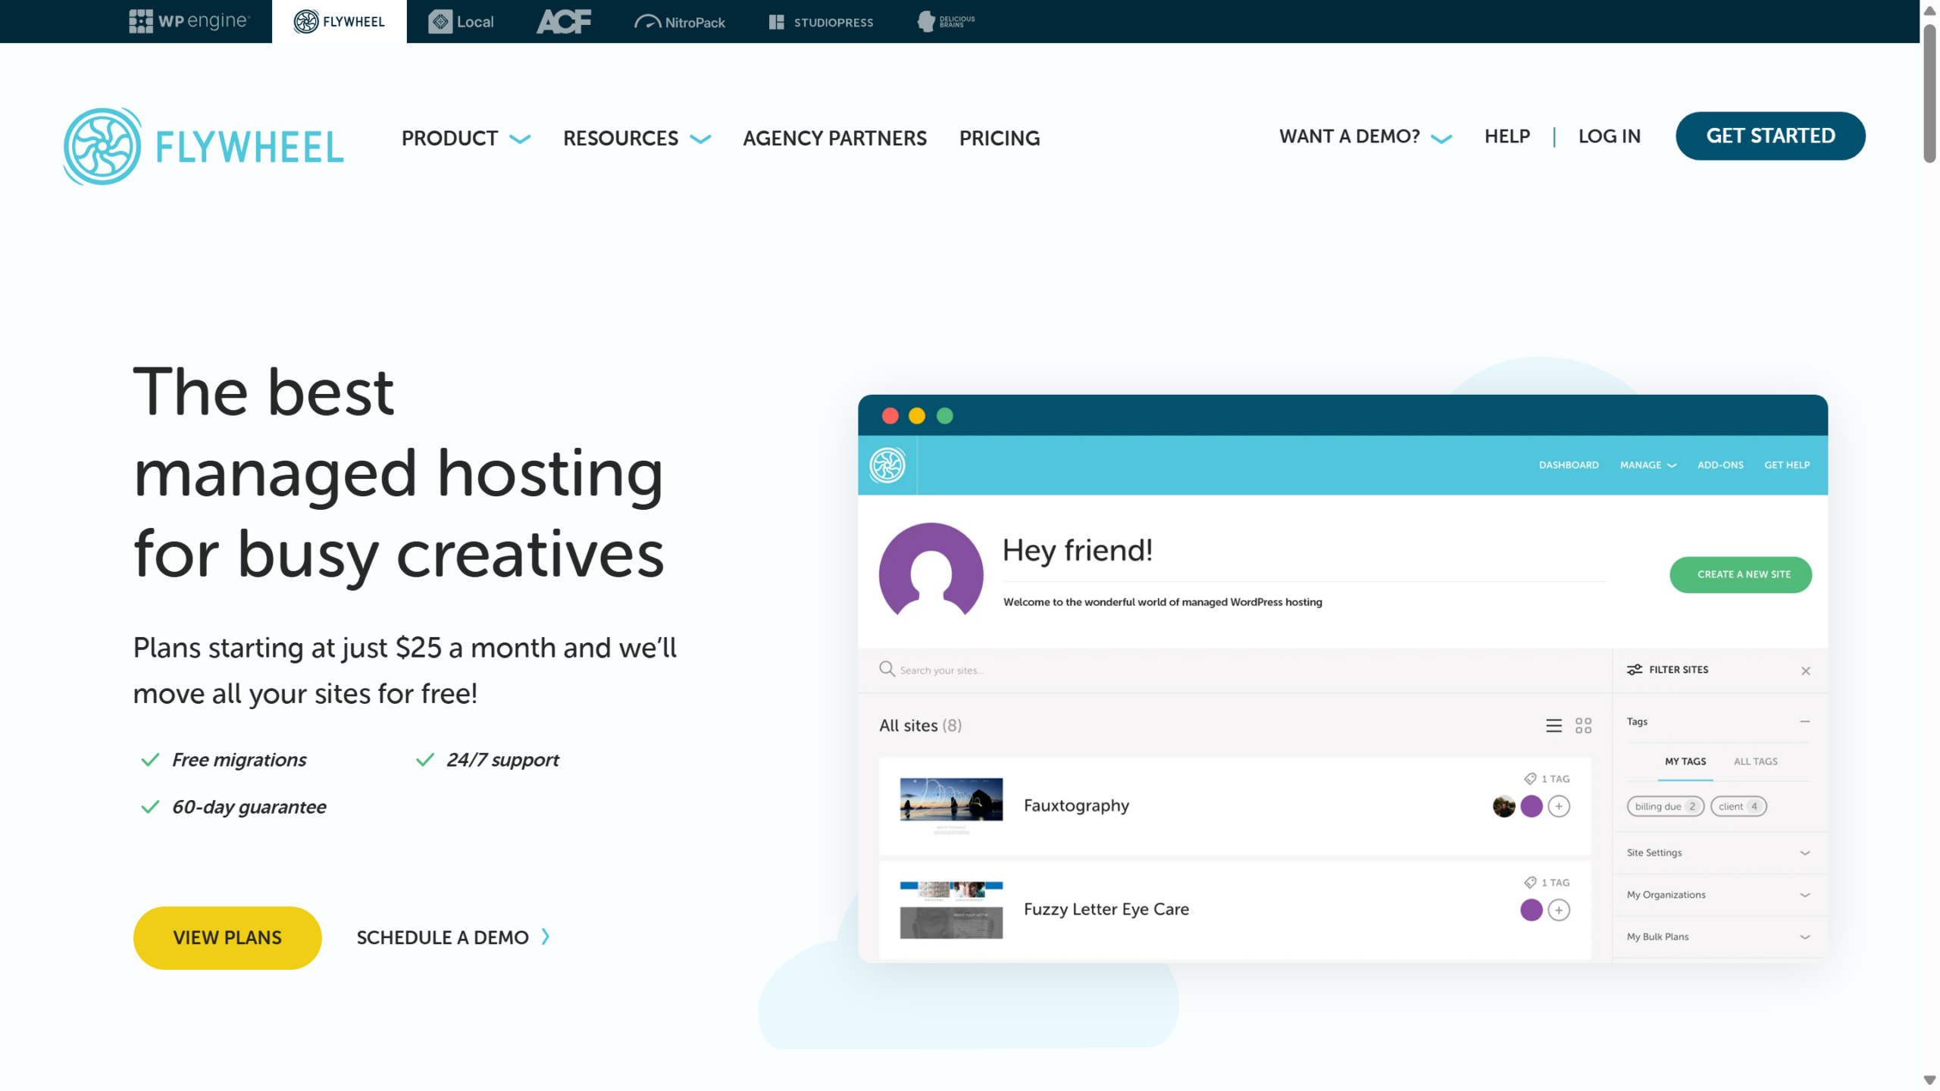Screen dimensions: 1940x1091
Task: Click the tag icon on Fuzzy Letter row
Action: (x=1530, y=882)
